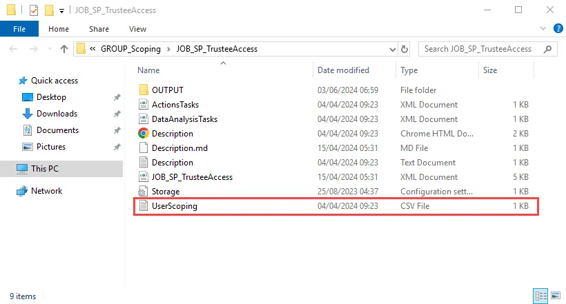Open the View ribbon tab
Screen dimensions: 566x304
pyautogui.click(x=137, y=29)
